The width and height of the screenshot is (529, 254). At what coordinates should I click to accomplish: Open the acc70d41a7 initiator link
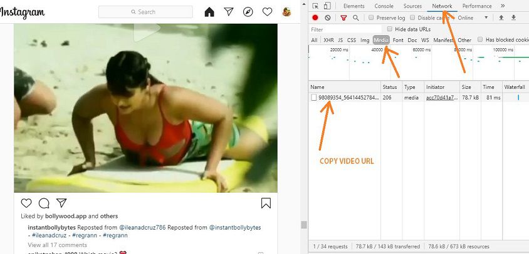[x=441, y=98]
